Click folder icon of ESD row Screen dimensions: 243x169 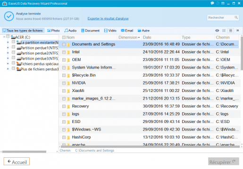pos(68,122)
